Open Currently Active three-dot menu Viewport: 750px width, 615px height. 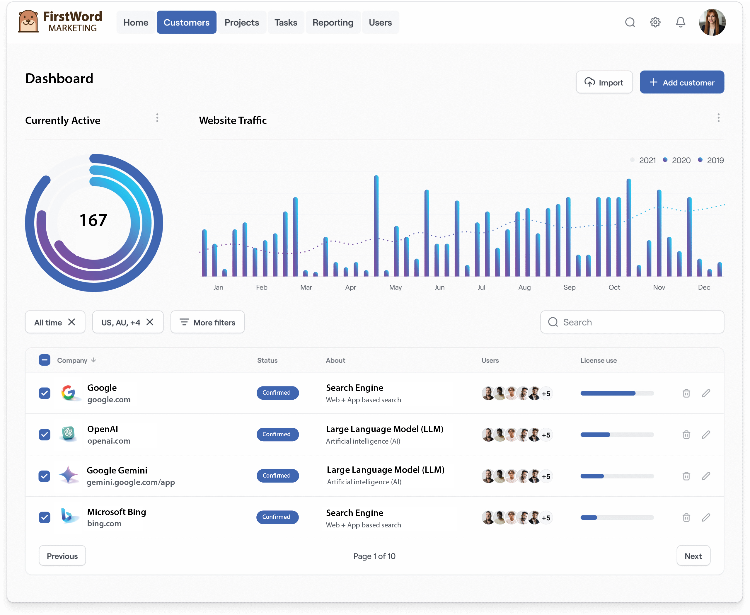point(157,118)
